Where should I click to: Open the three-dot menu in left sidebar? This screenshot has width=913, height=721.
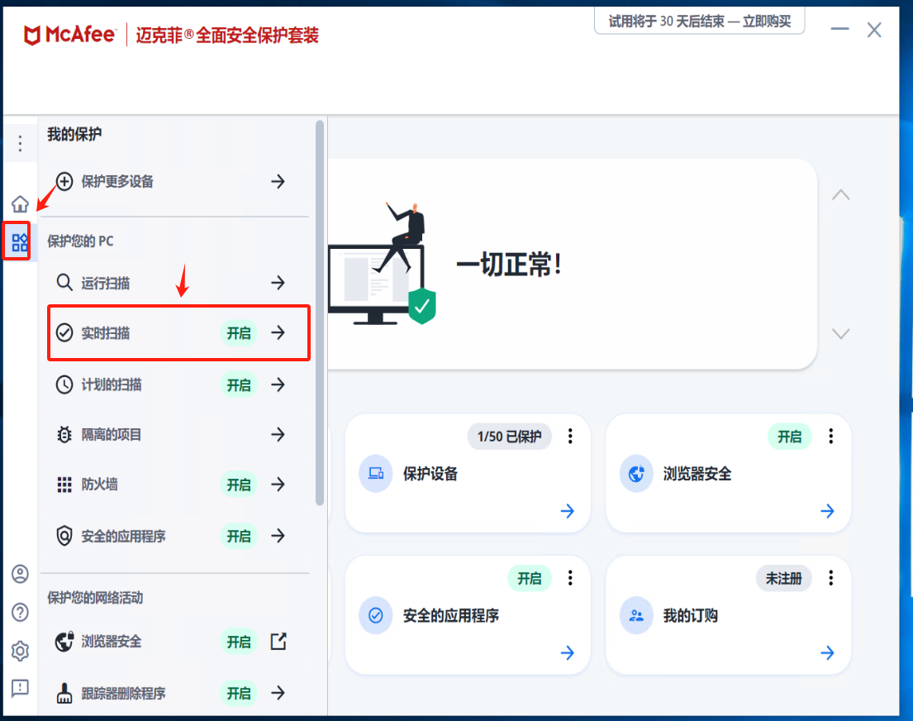coord(20,143)
